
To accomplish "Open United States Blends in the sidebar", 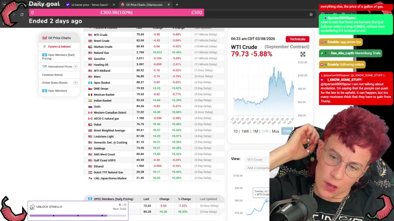I will coord(55,83).
